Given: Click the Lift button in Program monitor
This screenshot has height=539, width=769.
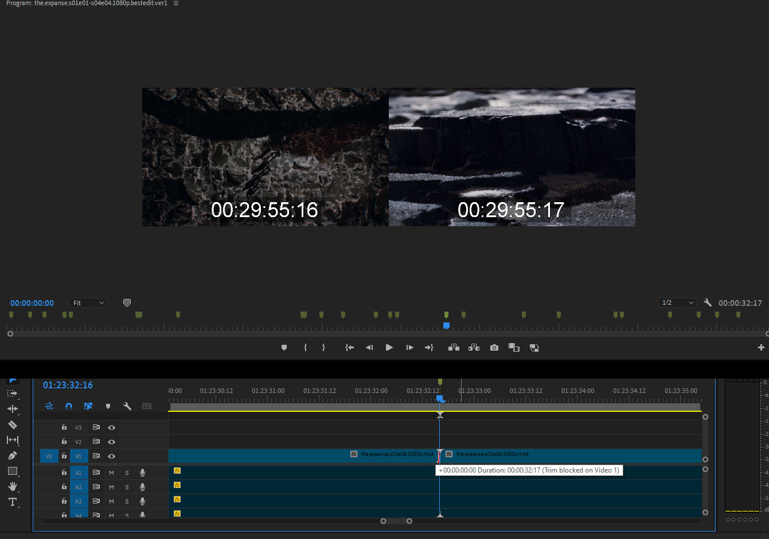Looking at the screenshot, I should tap(454, 348).
